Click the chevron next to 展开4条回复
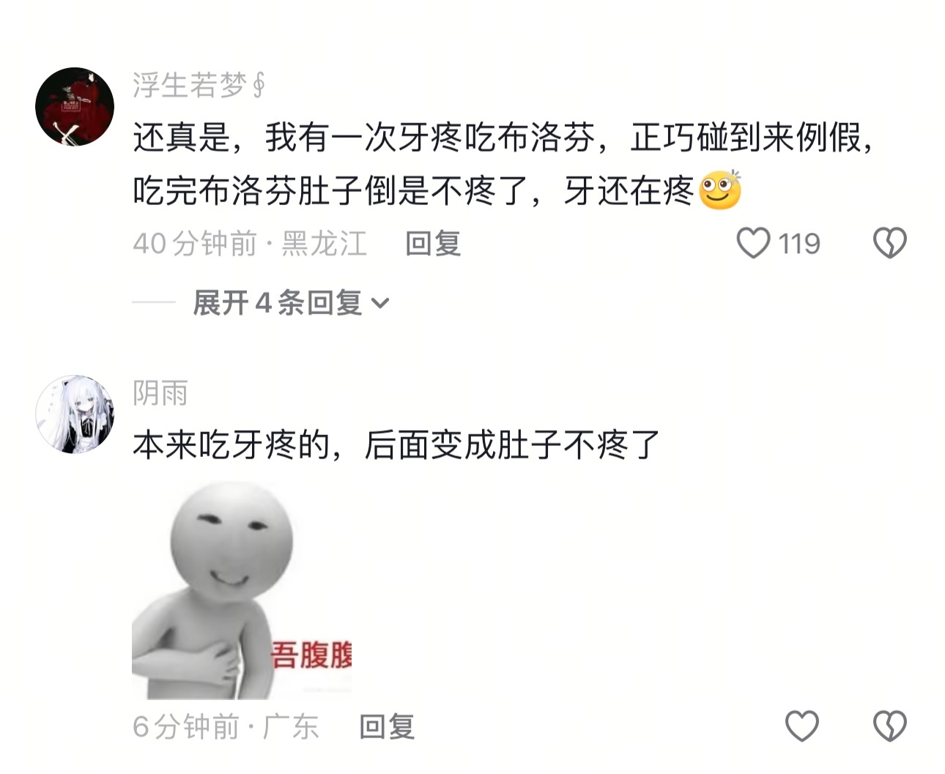Image resolution: width=945 pixels, height=774 pixels. coord(380,303)
